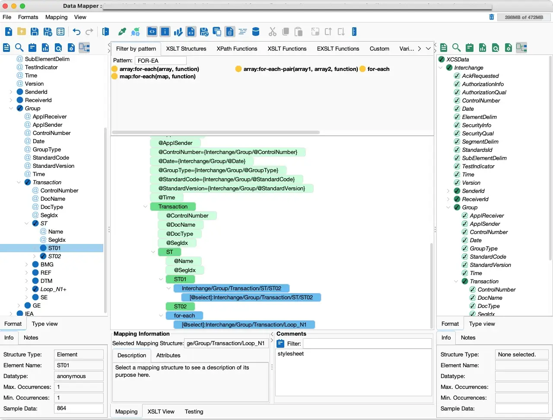The image size is (553, 420).
Task: Open the File menu
Action: (x=7, y=17)
